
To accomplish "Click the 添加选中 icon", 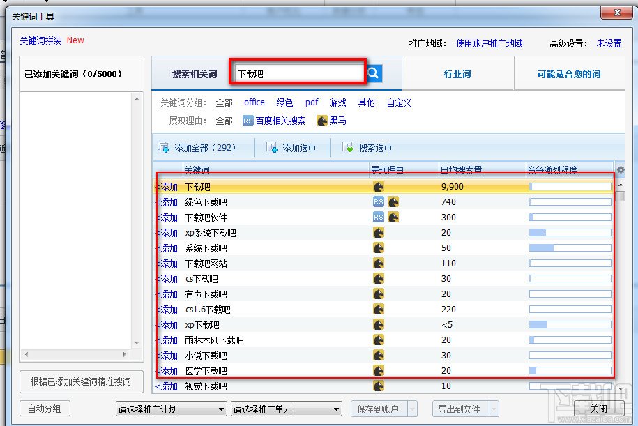I will pyautogui.click(x=271, y=147).
